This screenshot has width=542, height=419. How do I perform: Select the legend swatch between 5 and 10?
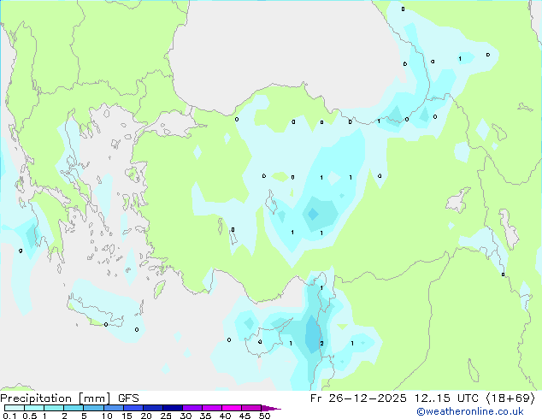pos(93,408)
